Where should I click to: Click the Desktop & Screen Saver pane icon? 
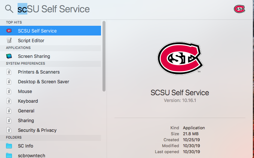[x=9, y=82]
